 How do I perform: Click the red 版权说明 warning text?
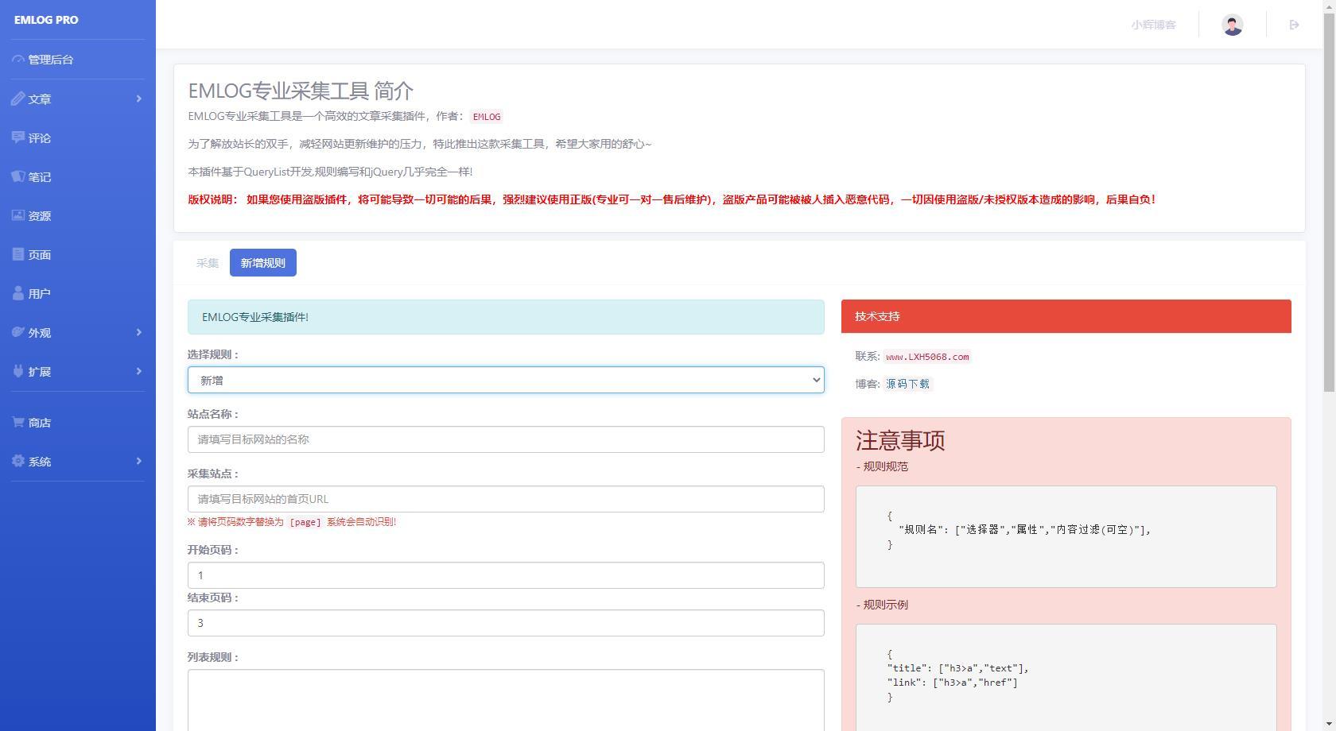(672, 199)
